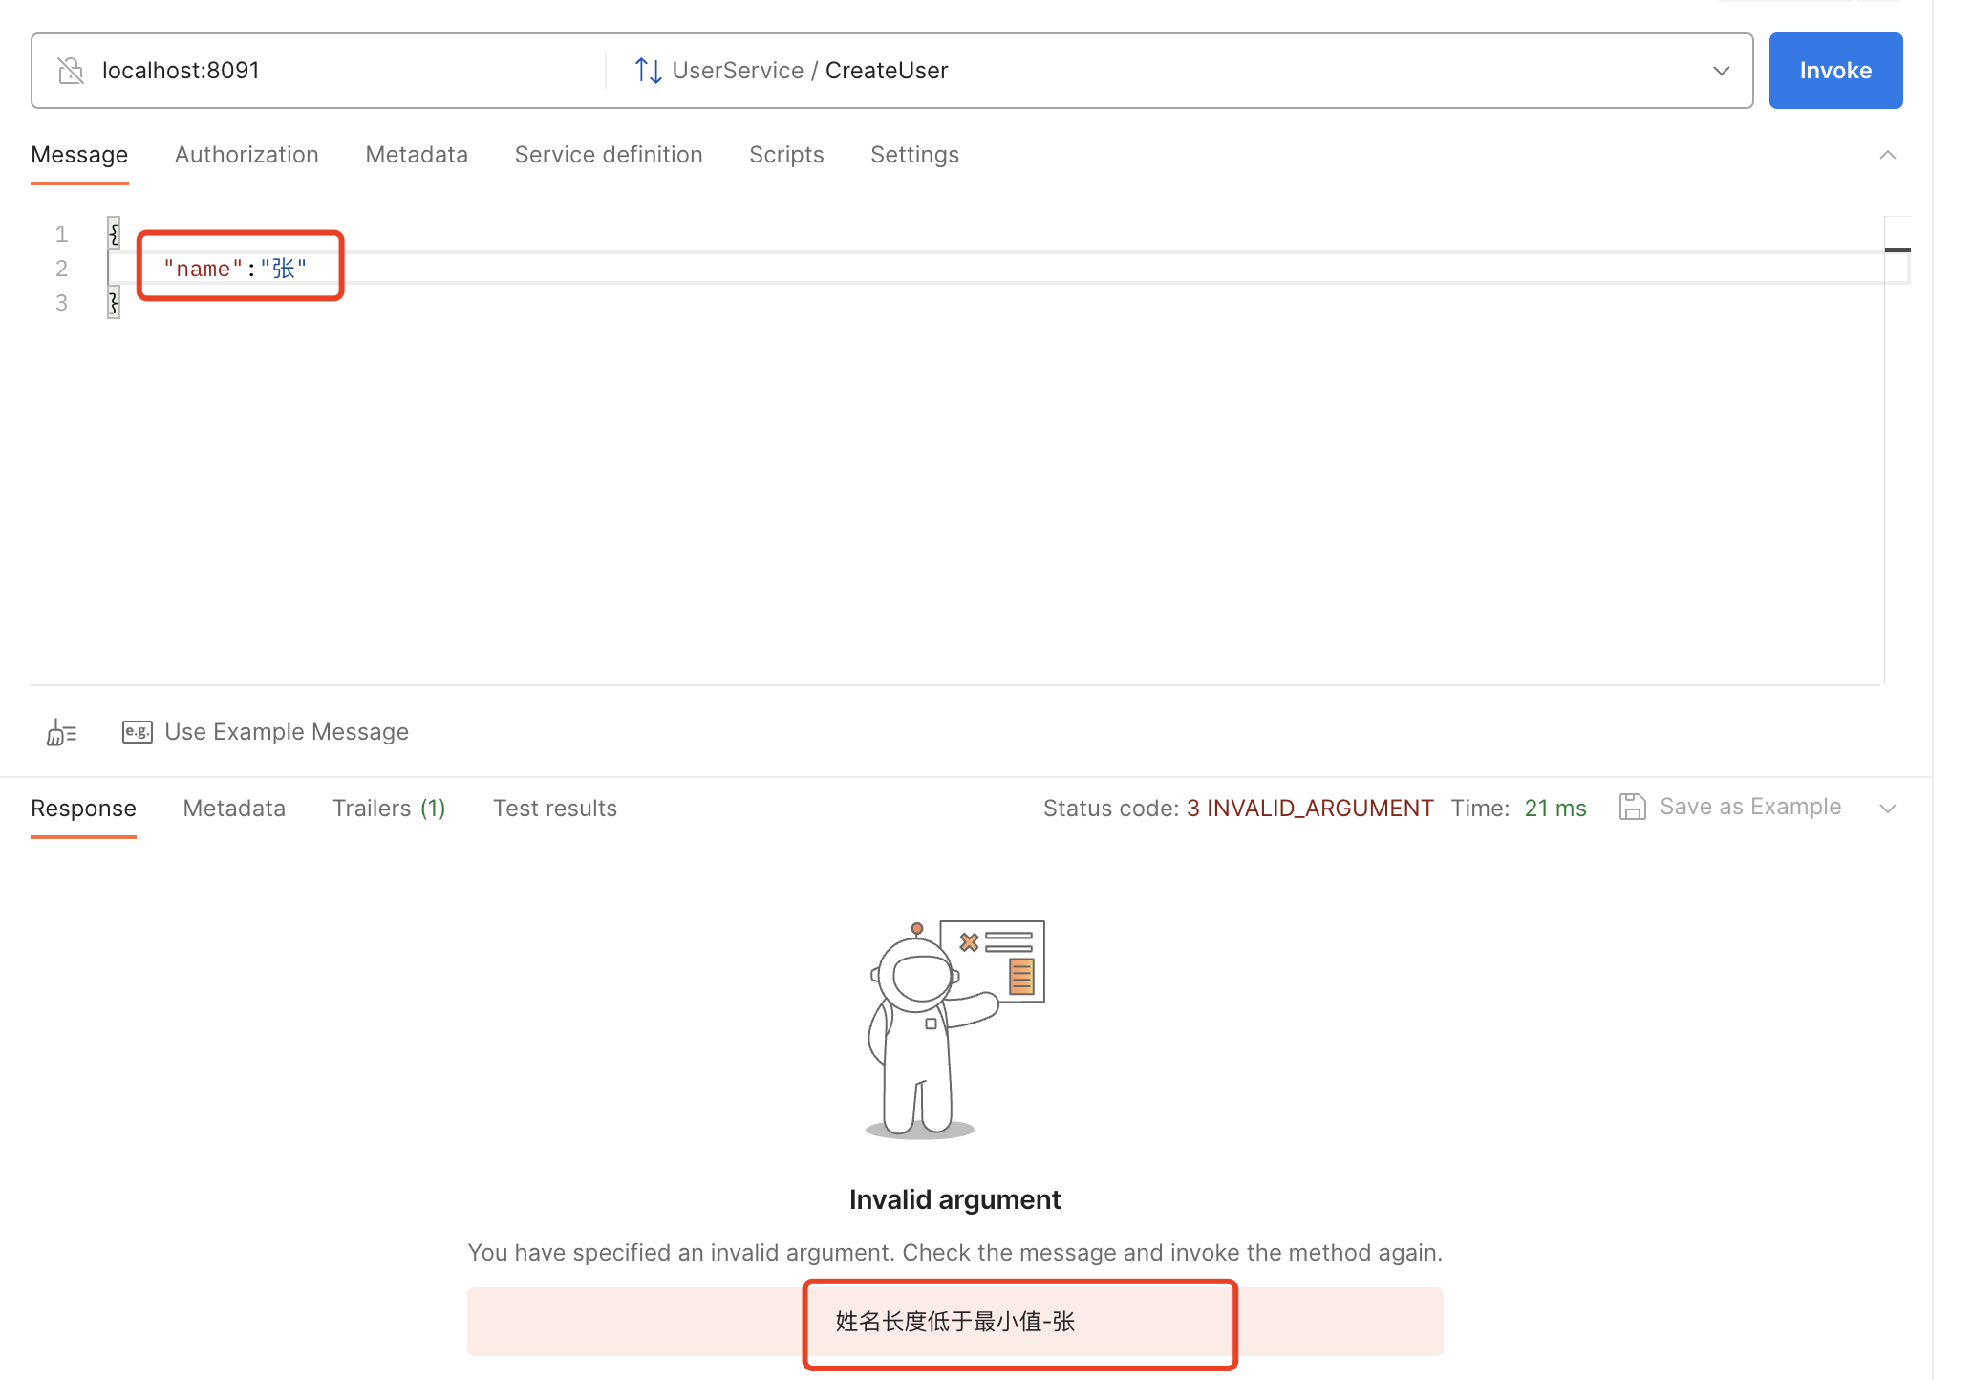This screenshot has width=1972, height=1380.
Task: Click the e.g. example message icon
Action: click(x=137, y=732)
